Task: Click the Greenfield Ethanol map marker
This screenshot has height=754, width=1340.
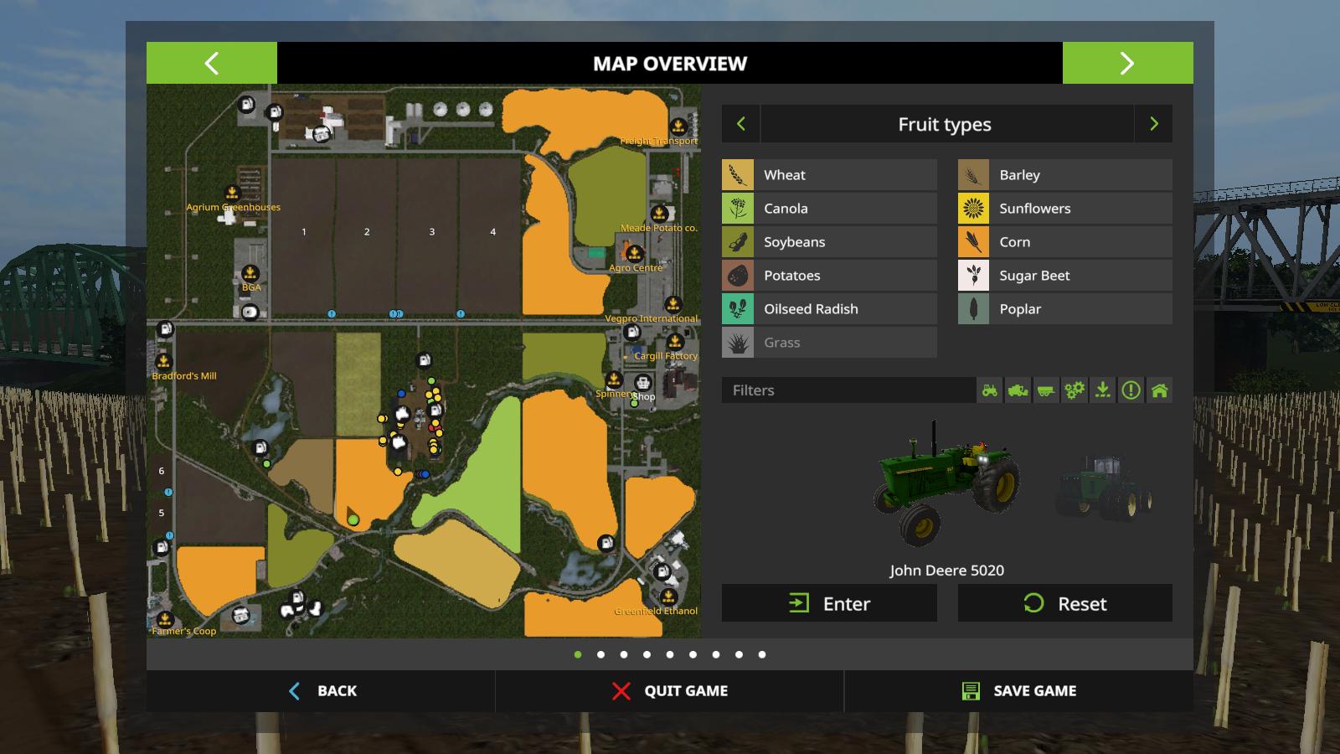Action: coord(668,597)
